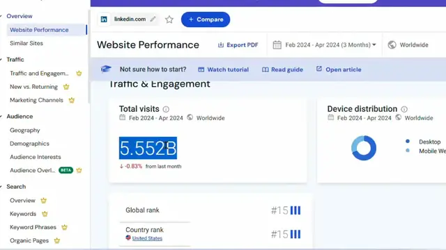Open Keywords page
Viewport: 446px width, 250px height.
tap(23, 214)
